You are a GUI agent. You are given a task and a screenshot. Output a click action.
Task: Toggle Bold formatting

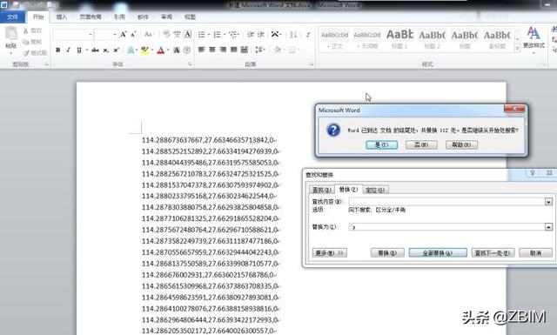58,50
